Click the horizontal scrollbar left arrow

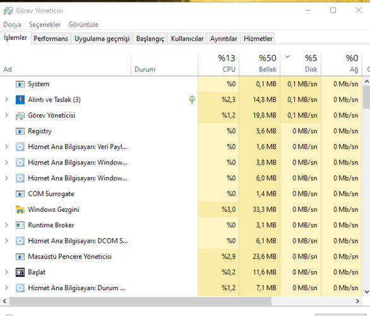tap(4, 301)
